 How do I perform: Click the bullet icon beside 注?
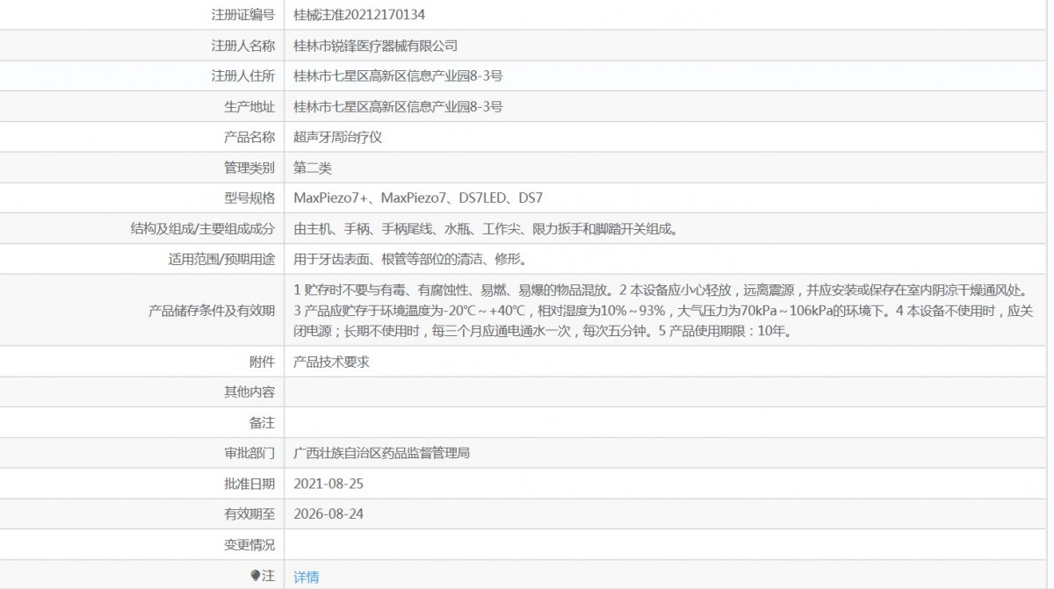click(256, 576)
